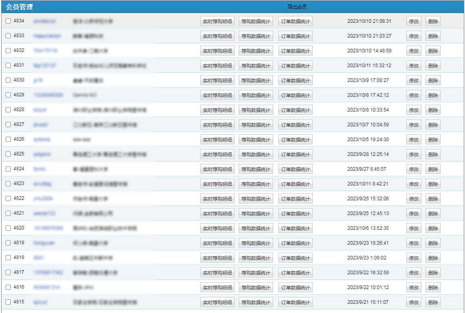View 荐购数据统计 for member 4818
This screenshot has height=313, width=465.
(256, 258)
